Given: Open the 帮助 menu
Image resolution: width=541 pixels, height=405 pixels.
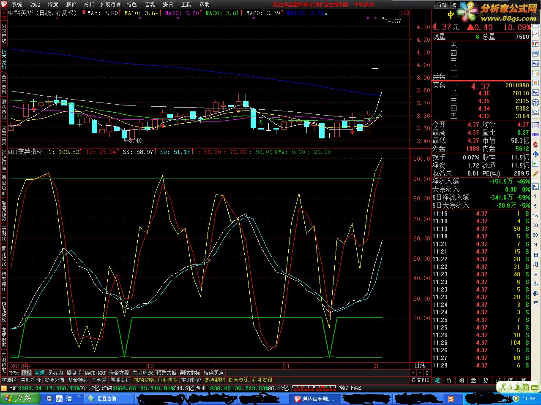Looking at the screenshot, I should [205, 4].
